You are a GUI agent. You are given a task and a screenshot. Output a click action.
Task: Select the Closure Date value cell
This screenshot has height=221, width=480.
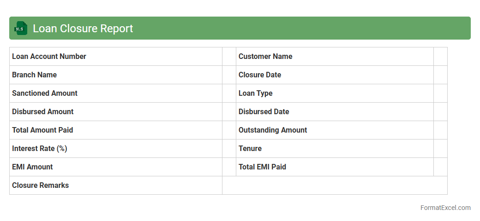(x=440, y=75)
